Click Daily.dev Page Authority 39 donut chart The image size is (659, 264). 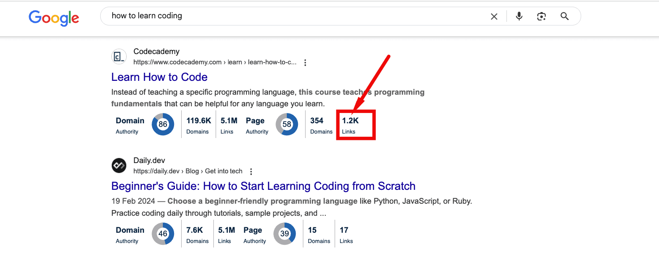coord(285,234)
